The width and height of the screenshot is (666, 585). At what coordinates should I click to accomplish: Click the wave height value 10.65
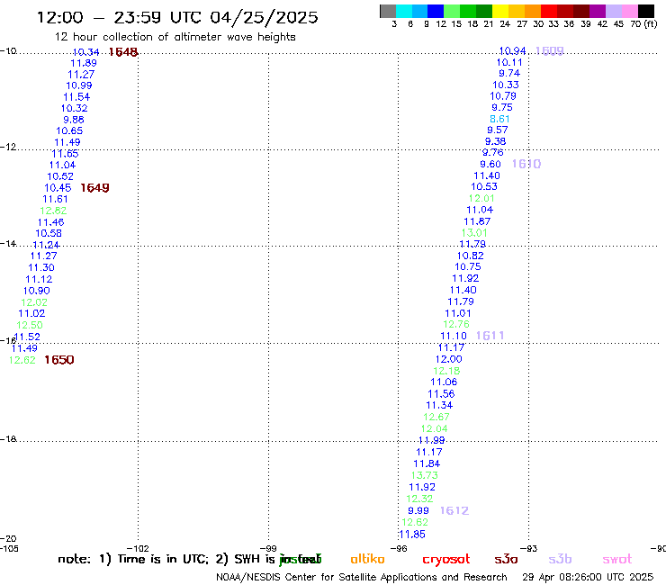(x=69, y=130)
